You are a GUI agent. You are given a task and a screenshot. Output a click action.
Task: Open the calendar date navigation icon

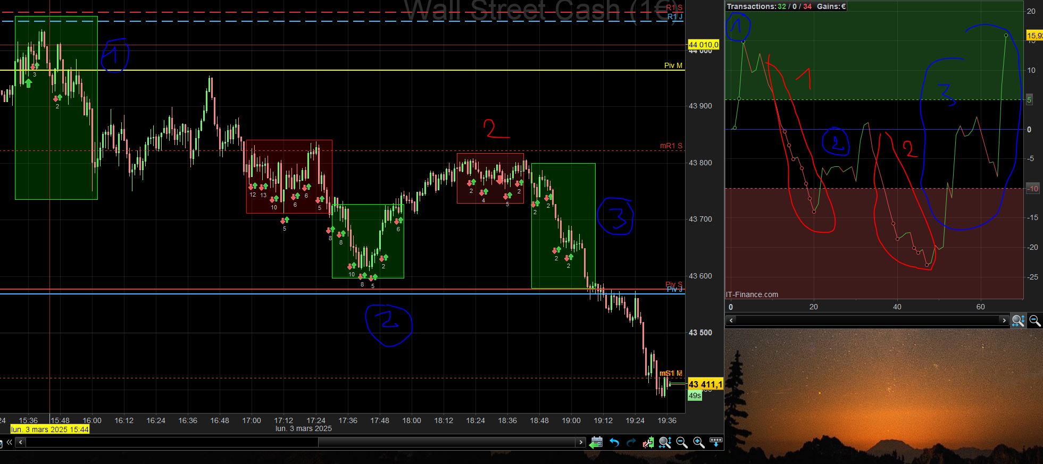596,442
